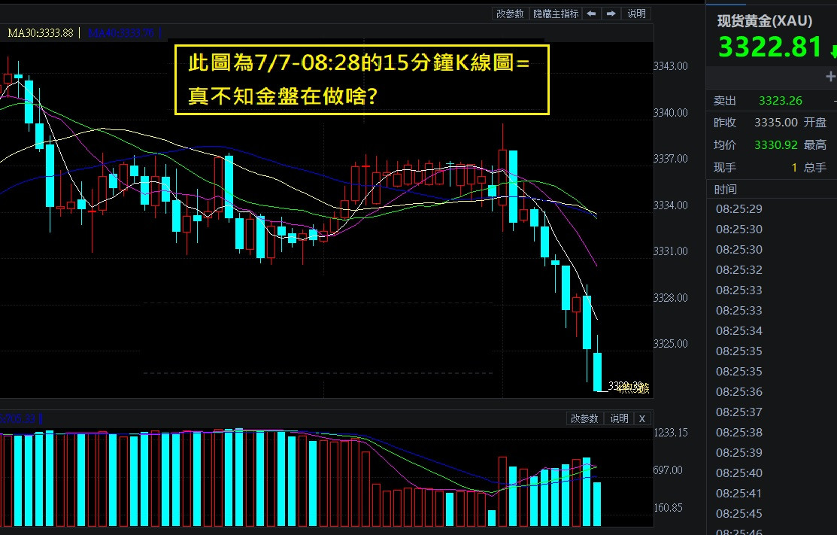The width and height of the screenshot is (837, 535).
Task: Select the 08:25:34 tick row
Action: (x=772, y=330)
